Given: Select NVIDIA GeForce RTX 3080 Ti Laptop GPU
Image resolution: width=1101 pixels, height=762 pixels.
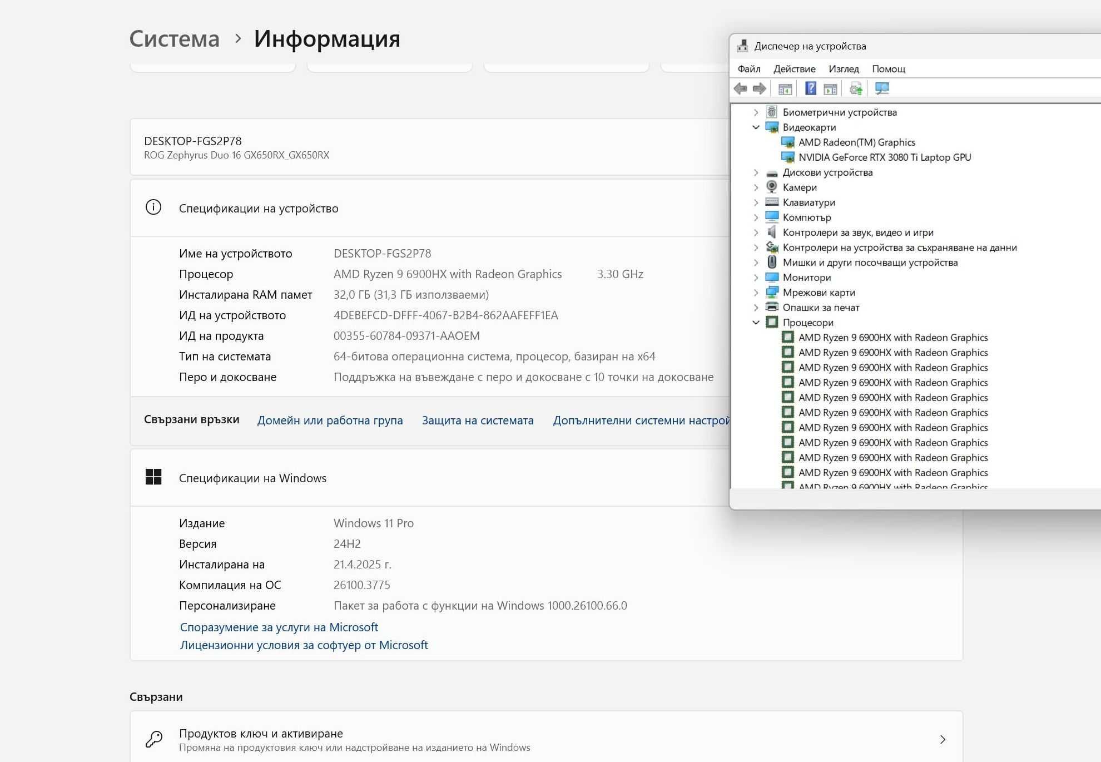Looking at the screenshot, I should 885,157.
